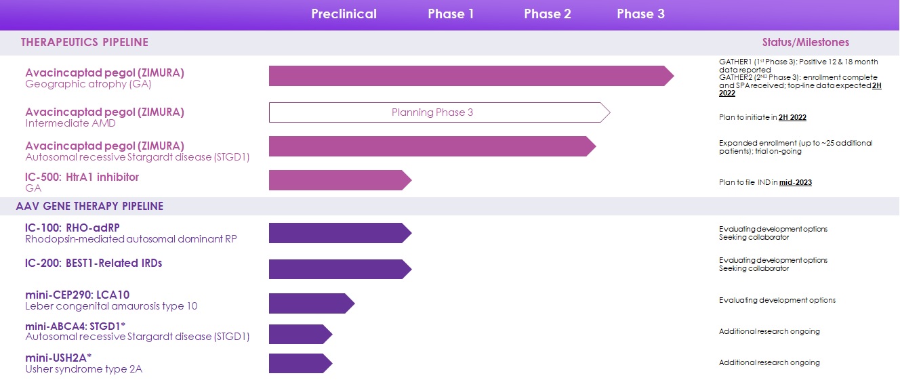This screenshot has width=900, height=382.
Task: Select the Phase 1 header
Action: pyautogui.click(x=451, y=14)
